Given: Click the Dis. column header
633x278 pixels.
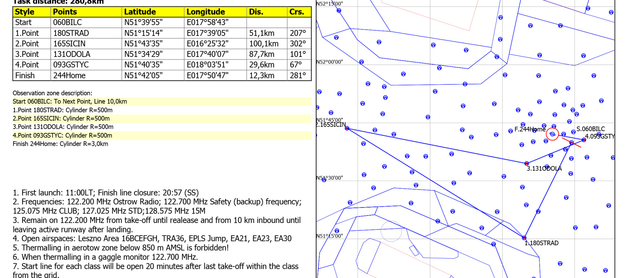Looking at the screenshot, I should click(x=256, y=12).
